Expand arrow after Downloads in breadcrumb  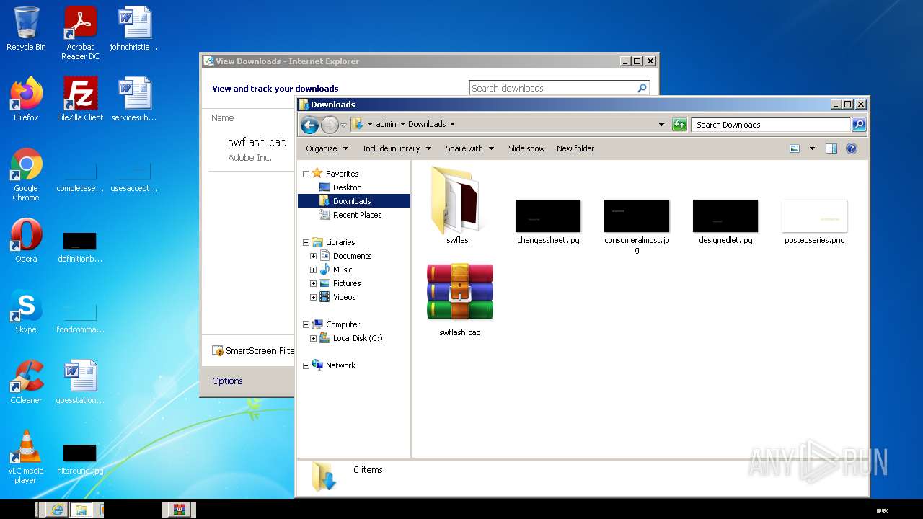tap(452, 124)
